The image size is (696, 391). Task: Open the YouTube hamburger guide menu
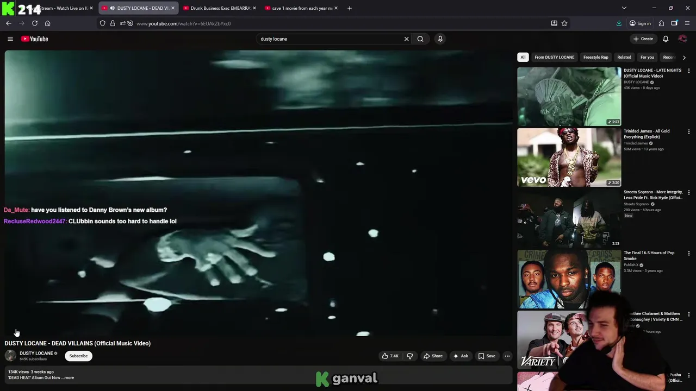click(x=10, y=39)
